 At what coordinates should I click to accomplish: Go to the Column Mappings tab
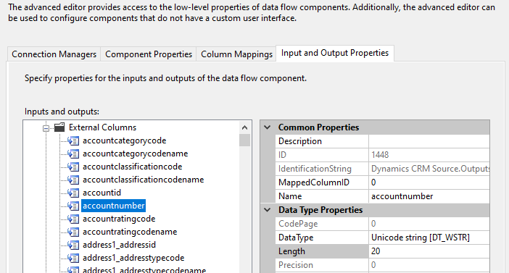(x=236, y=54)
